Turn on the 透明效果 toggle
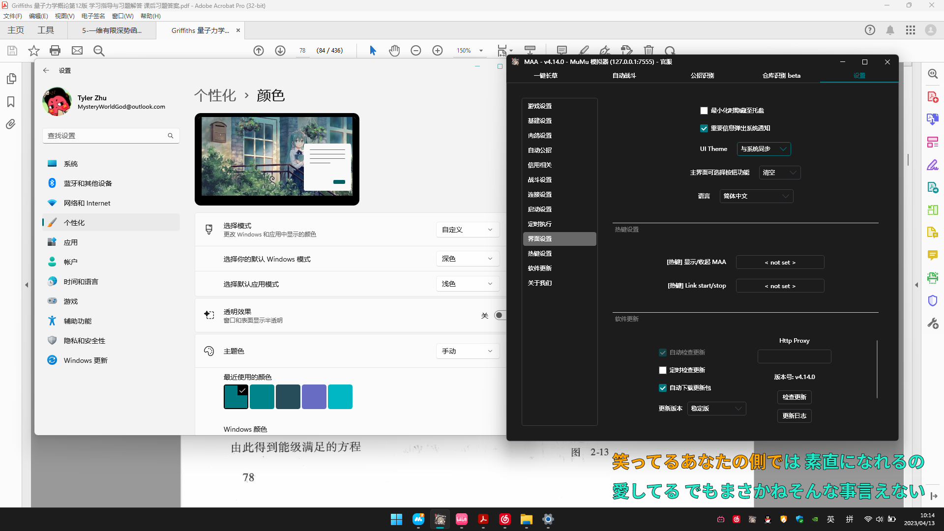This screenshot has width=944, height=531. [x=500, y=315]
